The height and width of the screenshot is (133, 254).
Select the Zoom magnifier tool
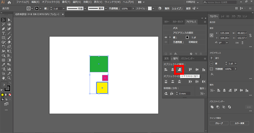(9, 78)
